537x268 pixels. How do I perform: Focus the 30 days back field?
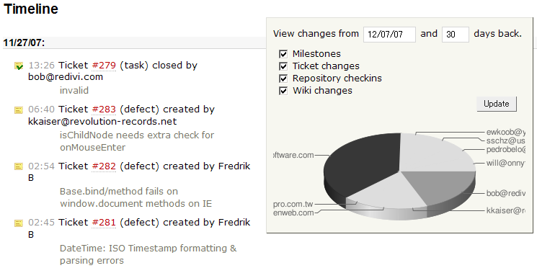455,35
